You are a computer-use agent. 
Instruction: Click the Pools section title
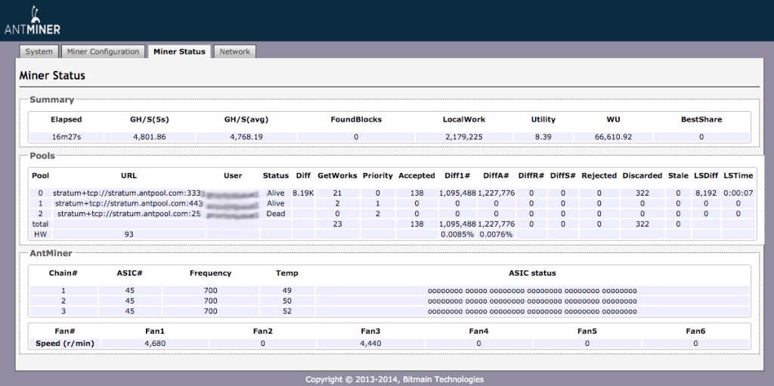pos(42,156)
